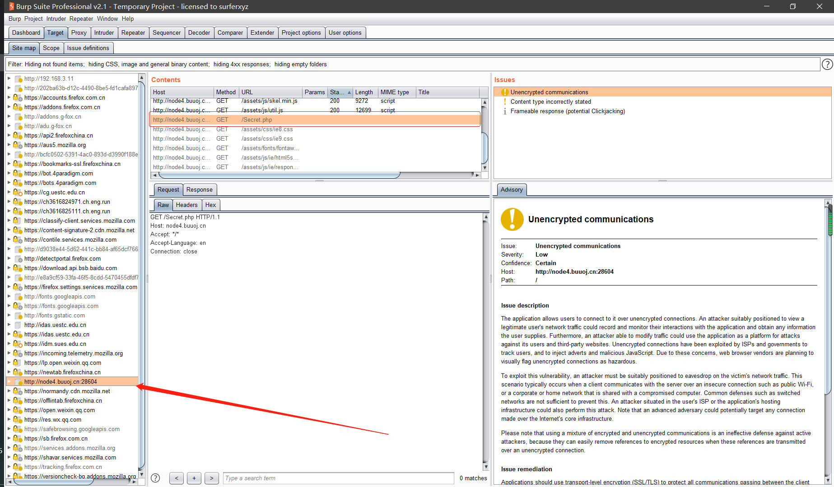Click the folder icon for https://accounts.firefox.com.cn
Viewport: 834px width, 487px height.
[18, 97]
